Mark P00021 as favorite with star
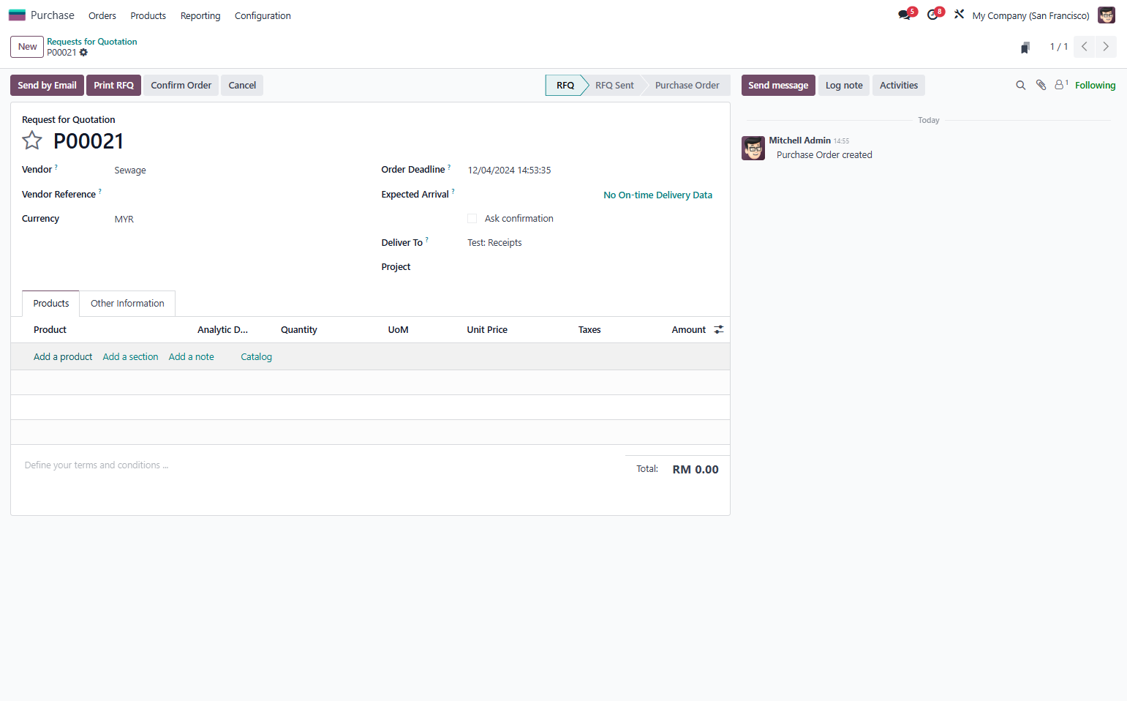The image size is (1127, 701). pos(32,140)
